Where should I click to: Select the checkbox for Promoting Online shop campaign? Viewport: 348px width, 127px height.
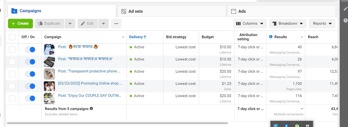click(x=12, y=86)
